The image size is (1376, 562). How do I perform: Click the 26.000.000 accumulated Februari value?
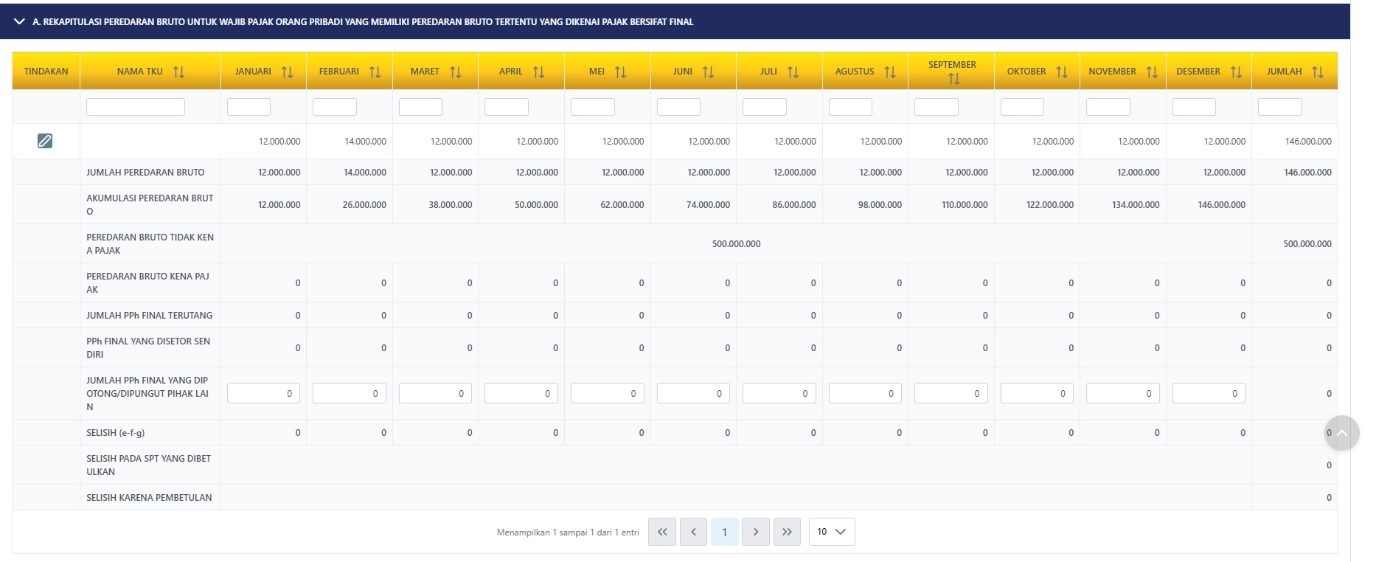pos(364,204)
